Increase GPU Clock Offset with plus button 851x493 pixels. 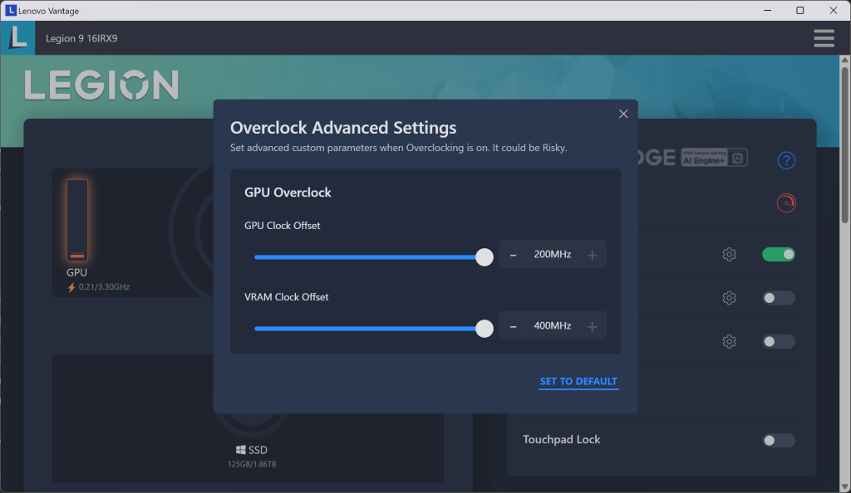click(x=592, y=255)
